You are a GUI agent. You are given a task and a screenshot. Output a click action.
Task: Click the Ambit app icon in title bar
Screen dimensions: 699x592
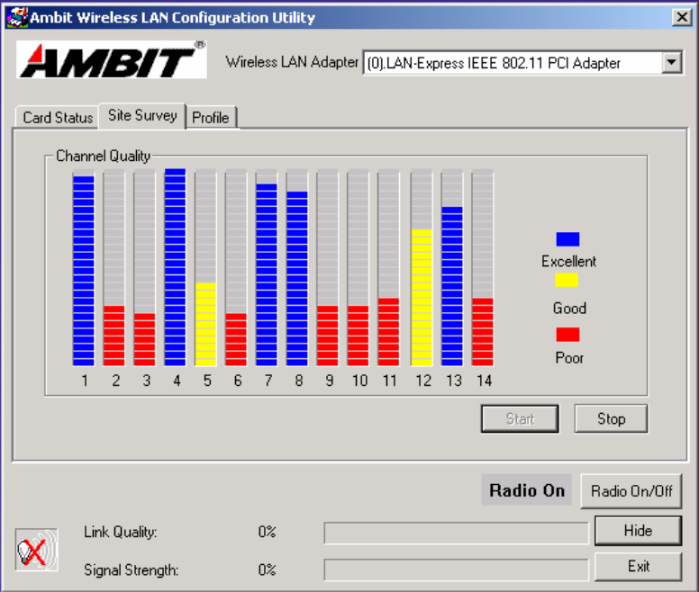click(17, 17)
